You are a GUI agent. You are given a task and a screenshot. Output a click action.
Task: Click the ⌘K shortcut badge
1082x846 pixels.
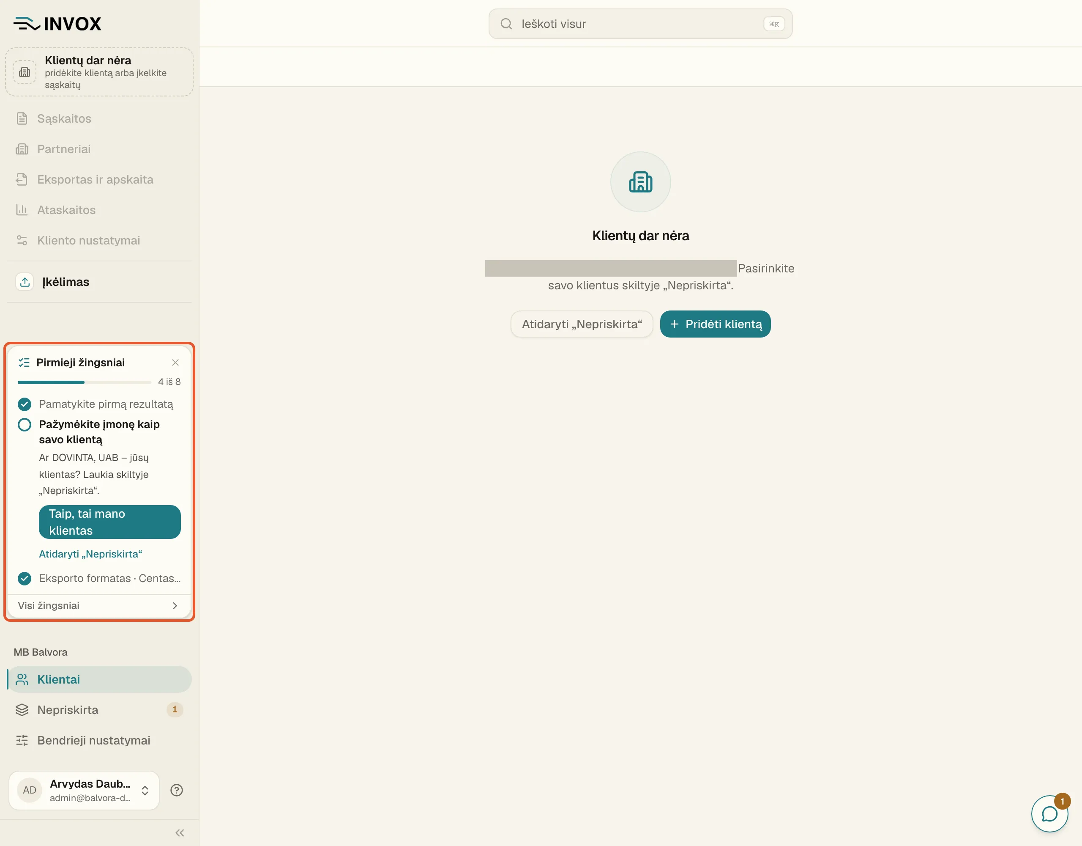pyautogui.click(x=774, y=24)
